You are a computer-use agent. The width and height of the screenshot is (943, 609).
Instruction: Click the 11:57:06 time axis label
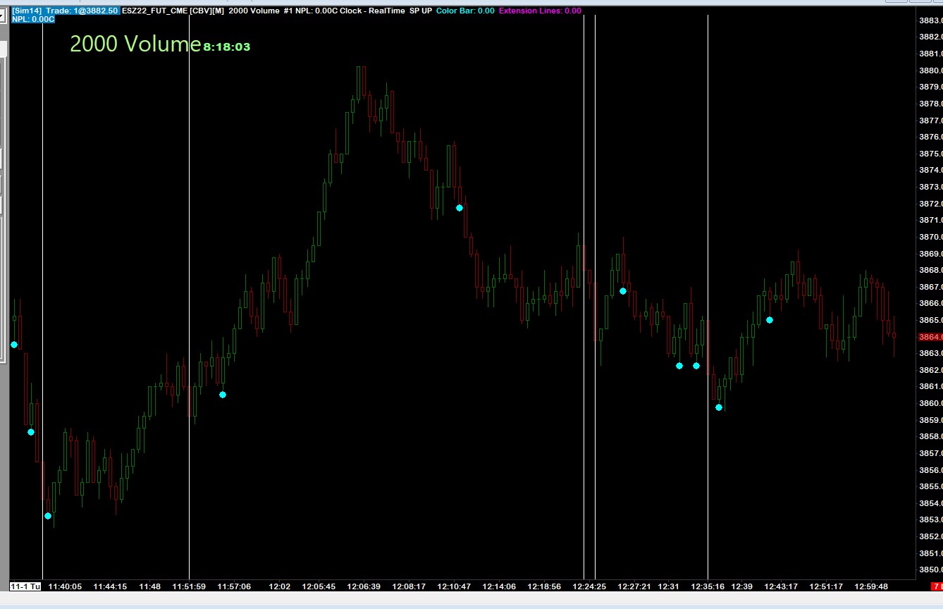pos(234,586)
